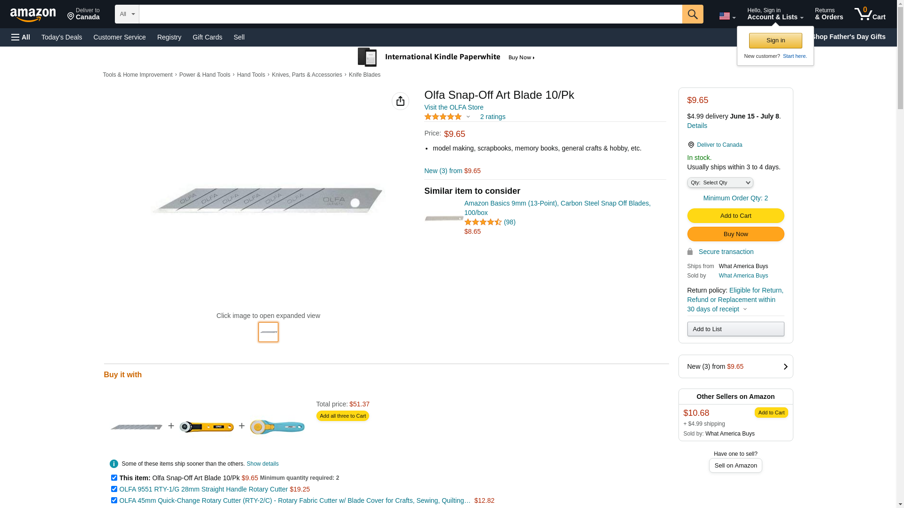Viewport: 904px width, 508px height.
Task: Click the Buy Now button
Action: click(x=735, y=234)
